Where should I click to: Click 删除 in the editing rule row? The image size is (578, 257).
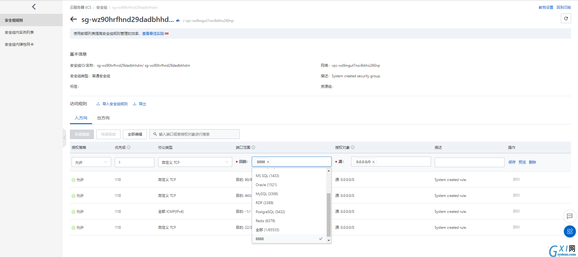[x=533, y=162]
